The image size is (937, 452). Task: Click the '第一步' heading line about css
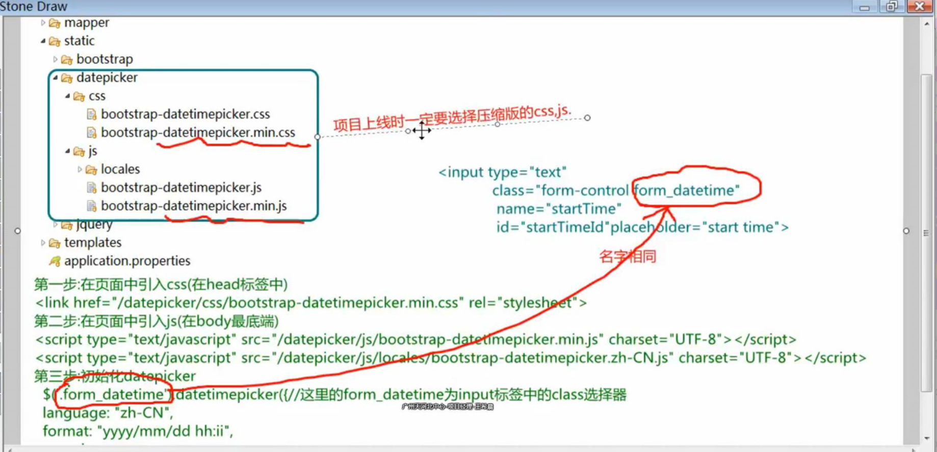[161, 284]
